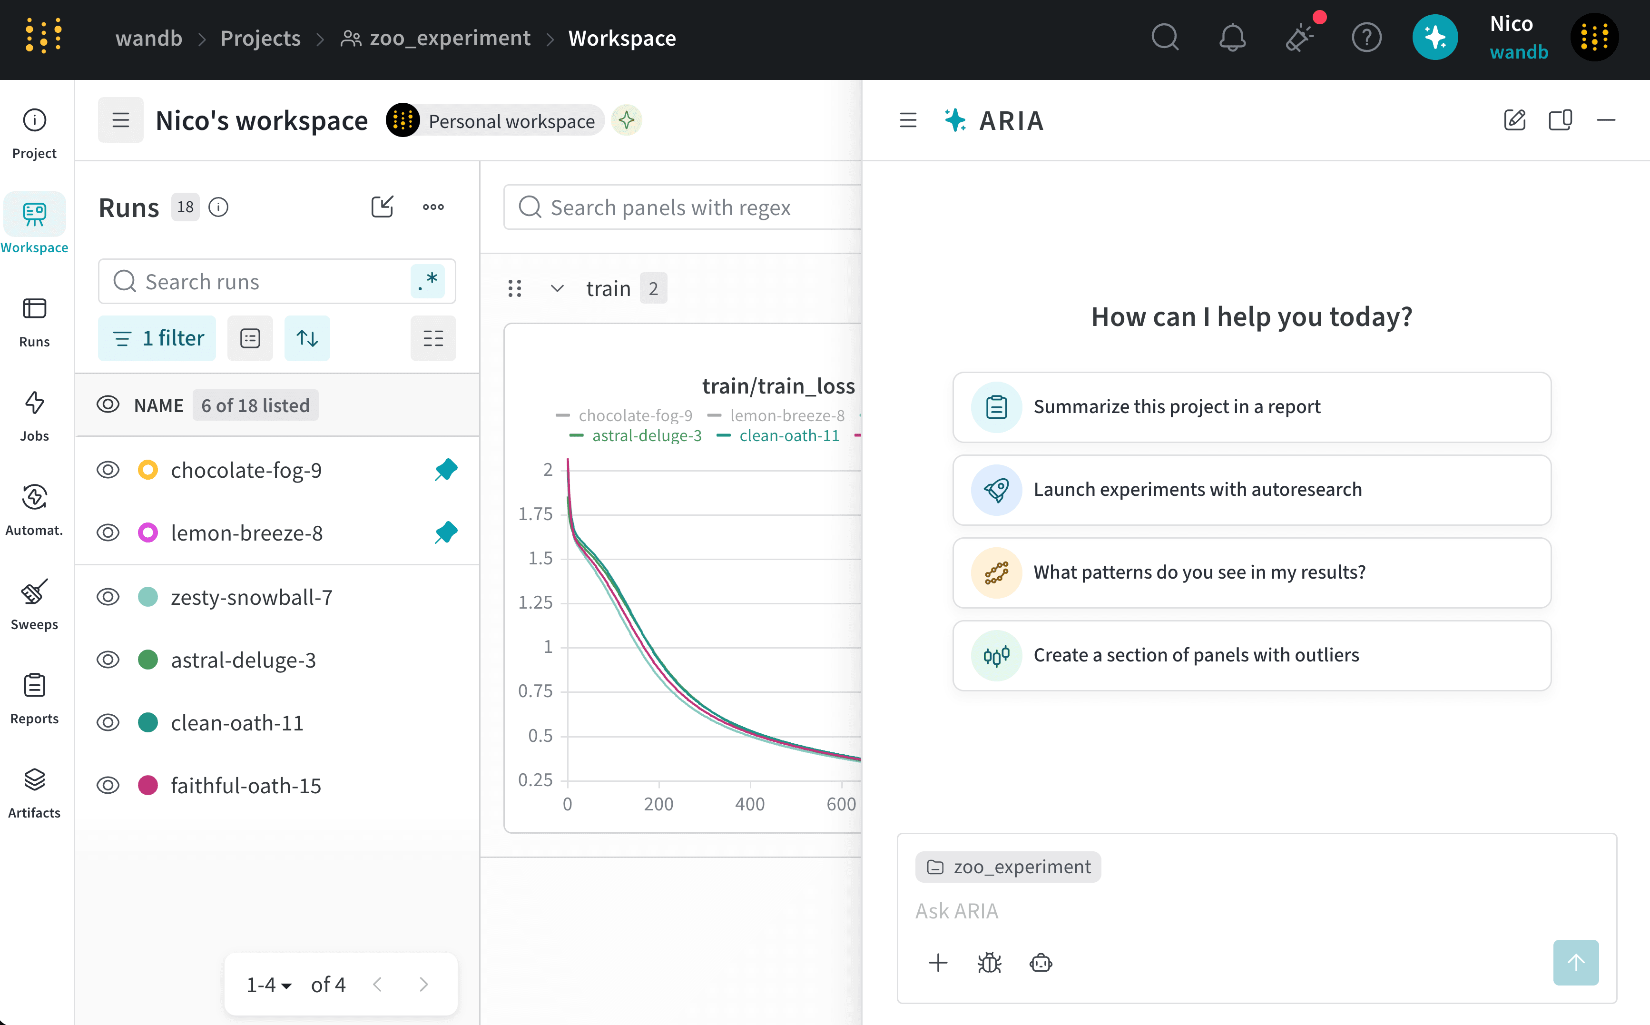Focus the Search panels with regex field
This screenshot has height=1025, width=1650.
pos(683,207)
